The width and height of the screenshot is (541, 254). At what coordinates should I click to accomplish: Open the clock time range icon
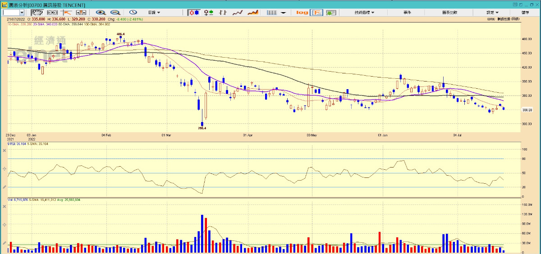point(133,13)
